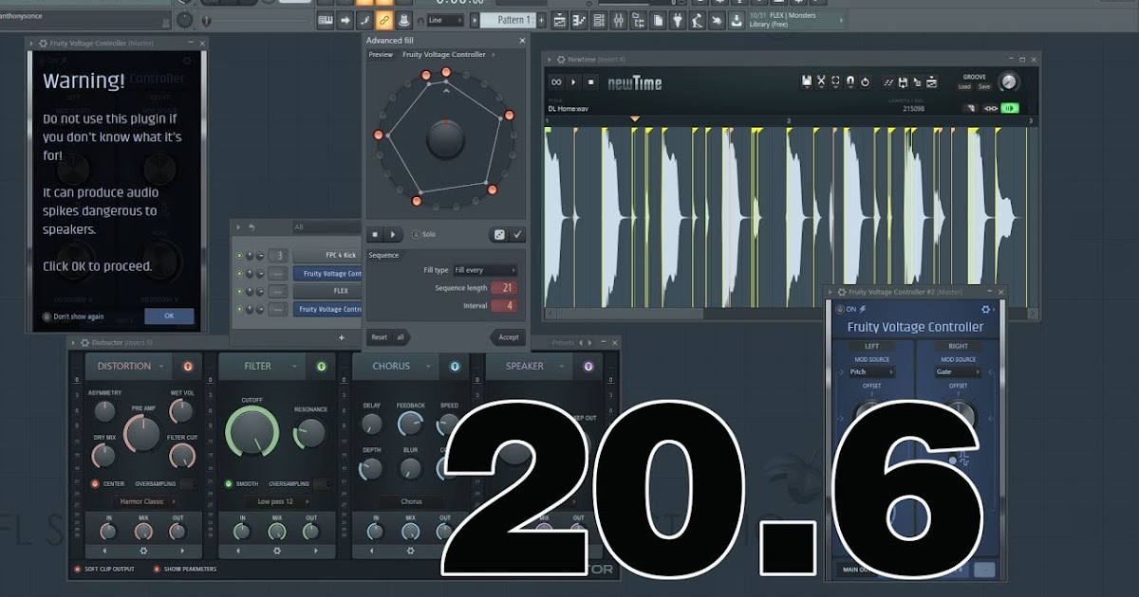
Task: Toggle the Chorus power button in Distructor
Action: 455,366
